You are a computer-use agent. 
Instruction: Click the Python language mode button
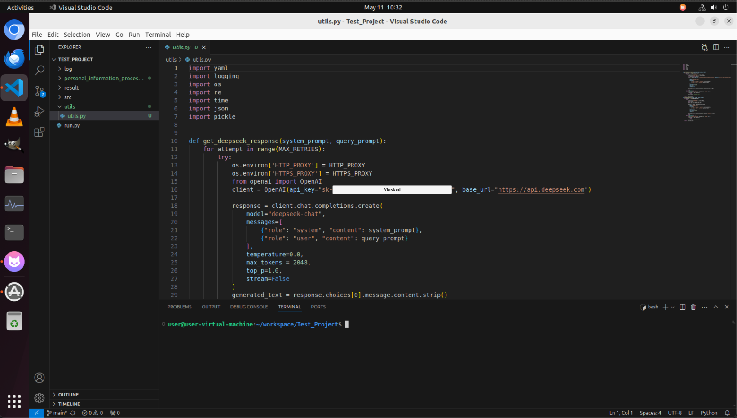coord(709,413)
